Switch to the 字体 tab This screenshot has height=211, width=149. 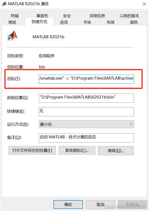click(87, 22)
